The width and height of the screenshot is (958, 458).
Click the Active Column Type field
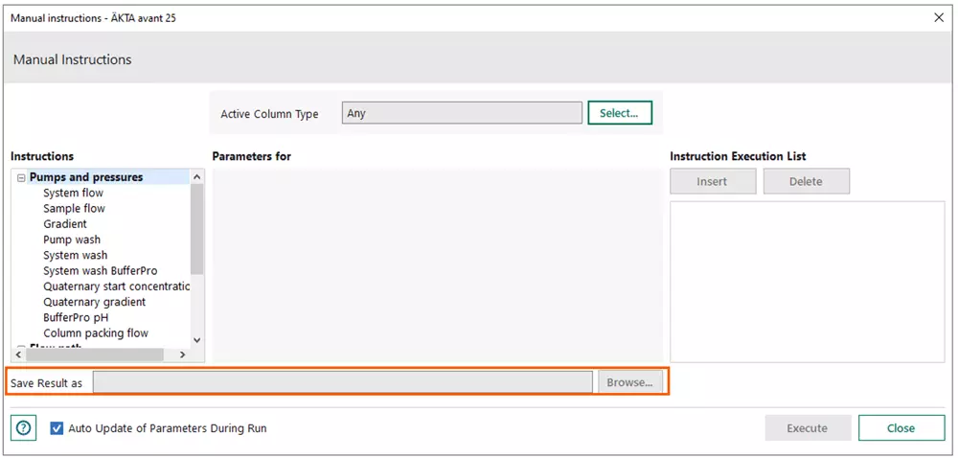[x=461, y=113]
